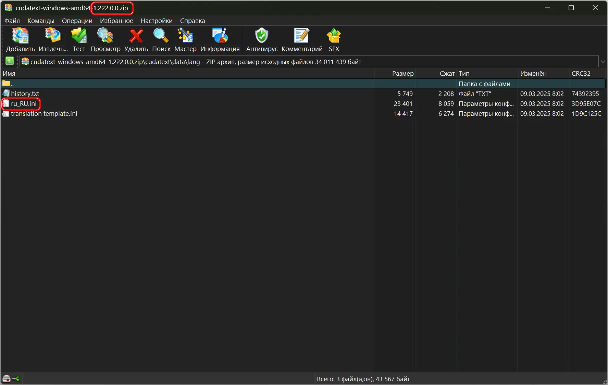Click the packed size 2 208
Image resolution: width=608 pixels, height=385 pixels.
(446, 94)
